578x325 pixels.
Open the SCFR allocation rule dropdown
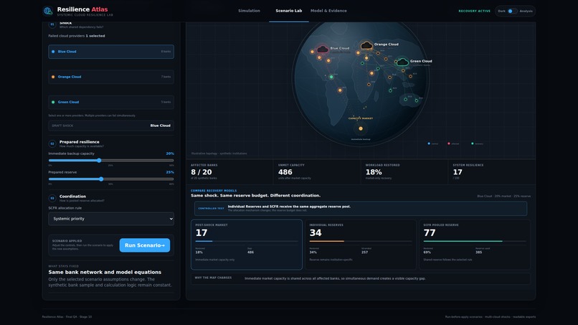click(x=111, y=219)
